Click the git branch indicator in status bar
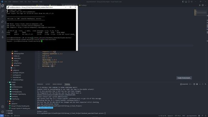This screenshot has height=117, width=208. click(x=7, y=116)
